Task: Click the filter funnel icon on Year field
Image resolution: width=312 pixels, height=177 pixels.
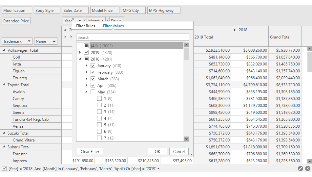Action: click(x=73, y=19)
